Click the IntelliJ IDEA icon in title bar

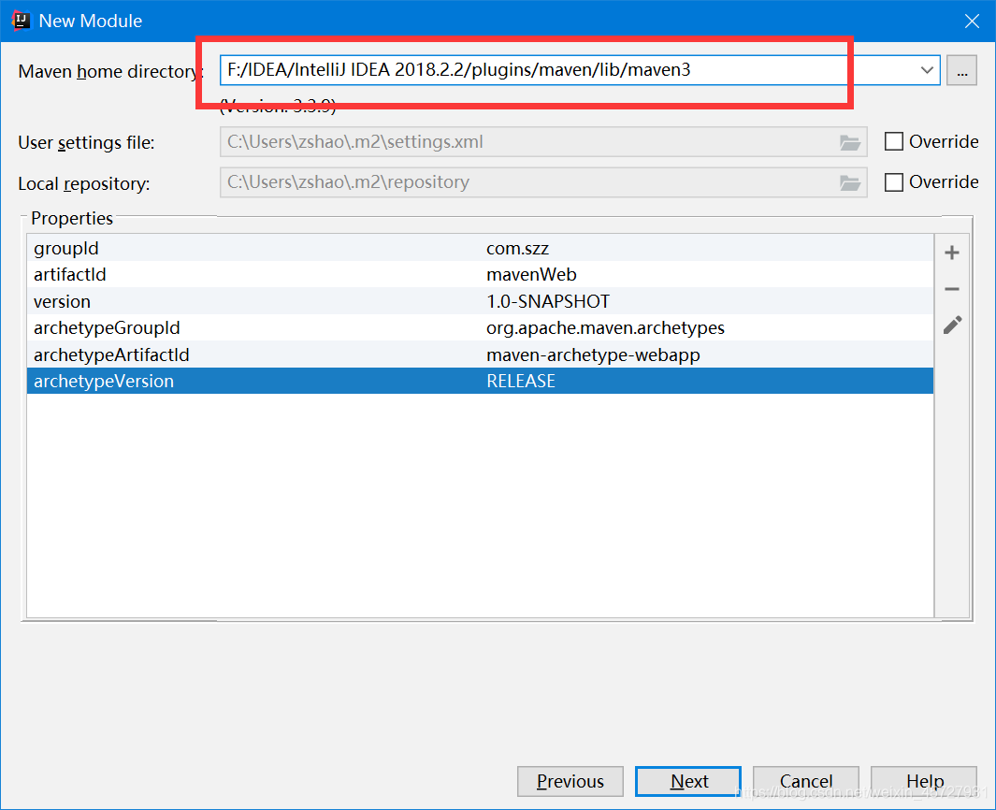click(21, 21)
